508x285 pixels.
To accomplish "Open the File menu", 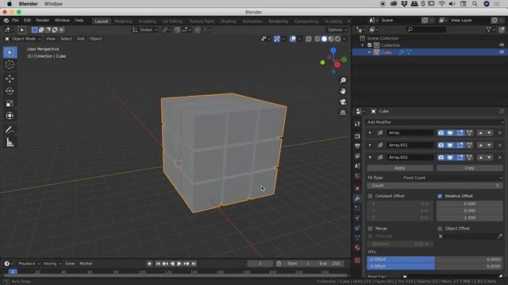I will [15, 21].
